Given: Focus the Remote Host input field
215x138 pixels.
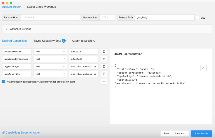Looking at the screenshot, I should click(x=50, y=18).
